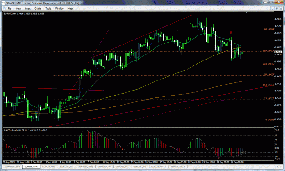Click the MIG Trading Station title bar icon
Screen dimensions: 285x171
[x=3, y=3]
